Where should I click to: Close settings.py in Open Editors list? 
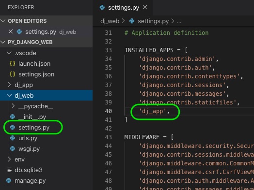pos(11,31)
